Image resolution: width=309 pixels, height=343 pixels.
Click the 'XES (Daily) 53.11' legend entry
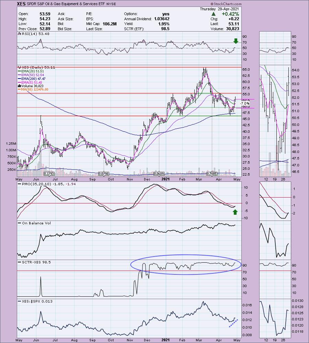tap(36, 67)
